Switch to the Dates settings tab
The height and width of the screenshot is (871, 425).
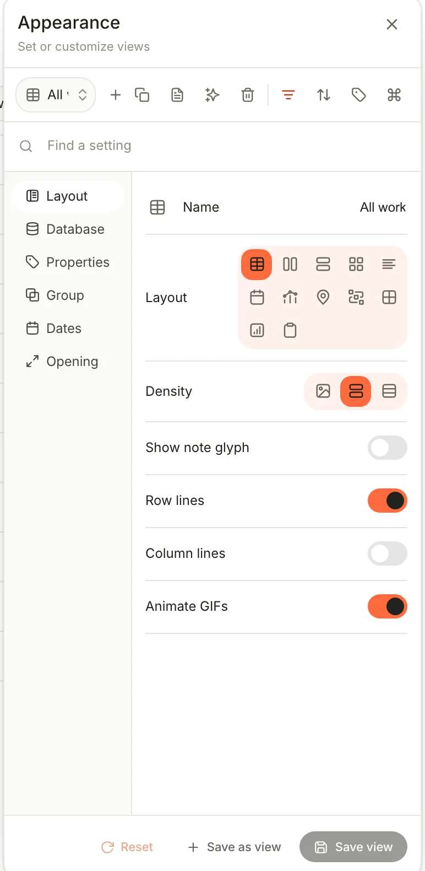68,329
